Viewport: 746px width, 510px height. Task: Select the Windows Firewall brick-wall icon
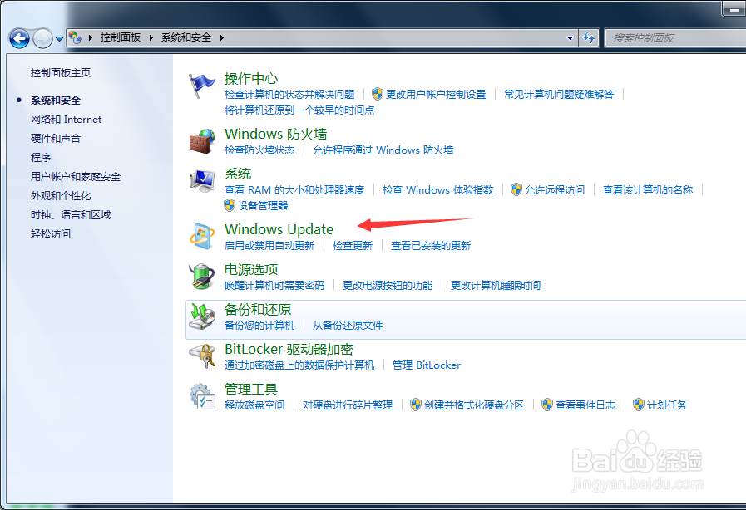click(x=201, y=142)
